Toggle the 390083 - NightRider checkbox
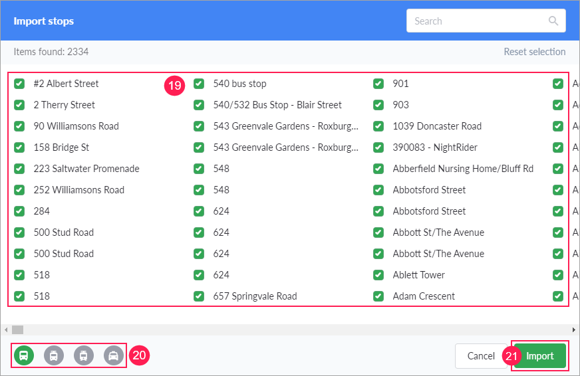 [x=378, y=147]
